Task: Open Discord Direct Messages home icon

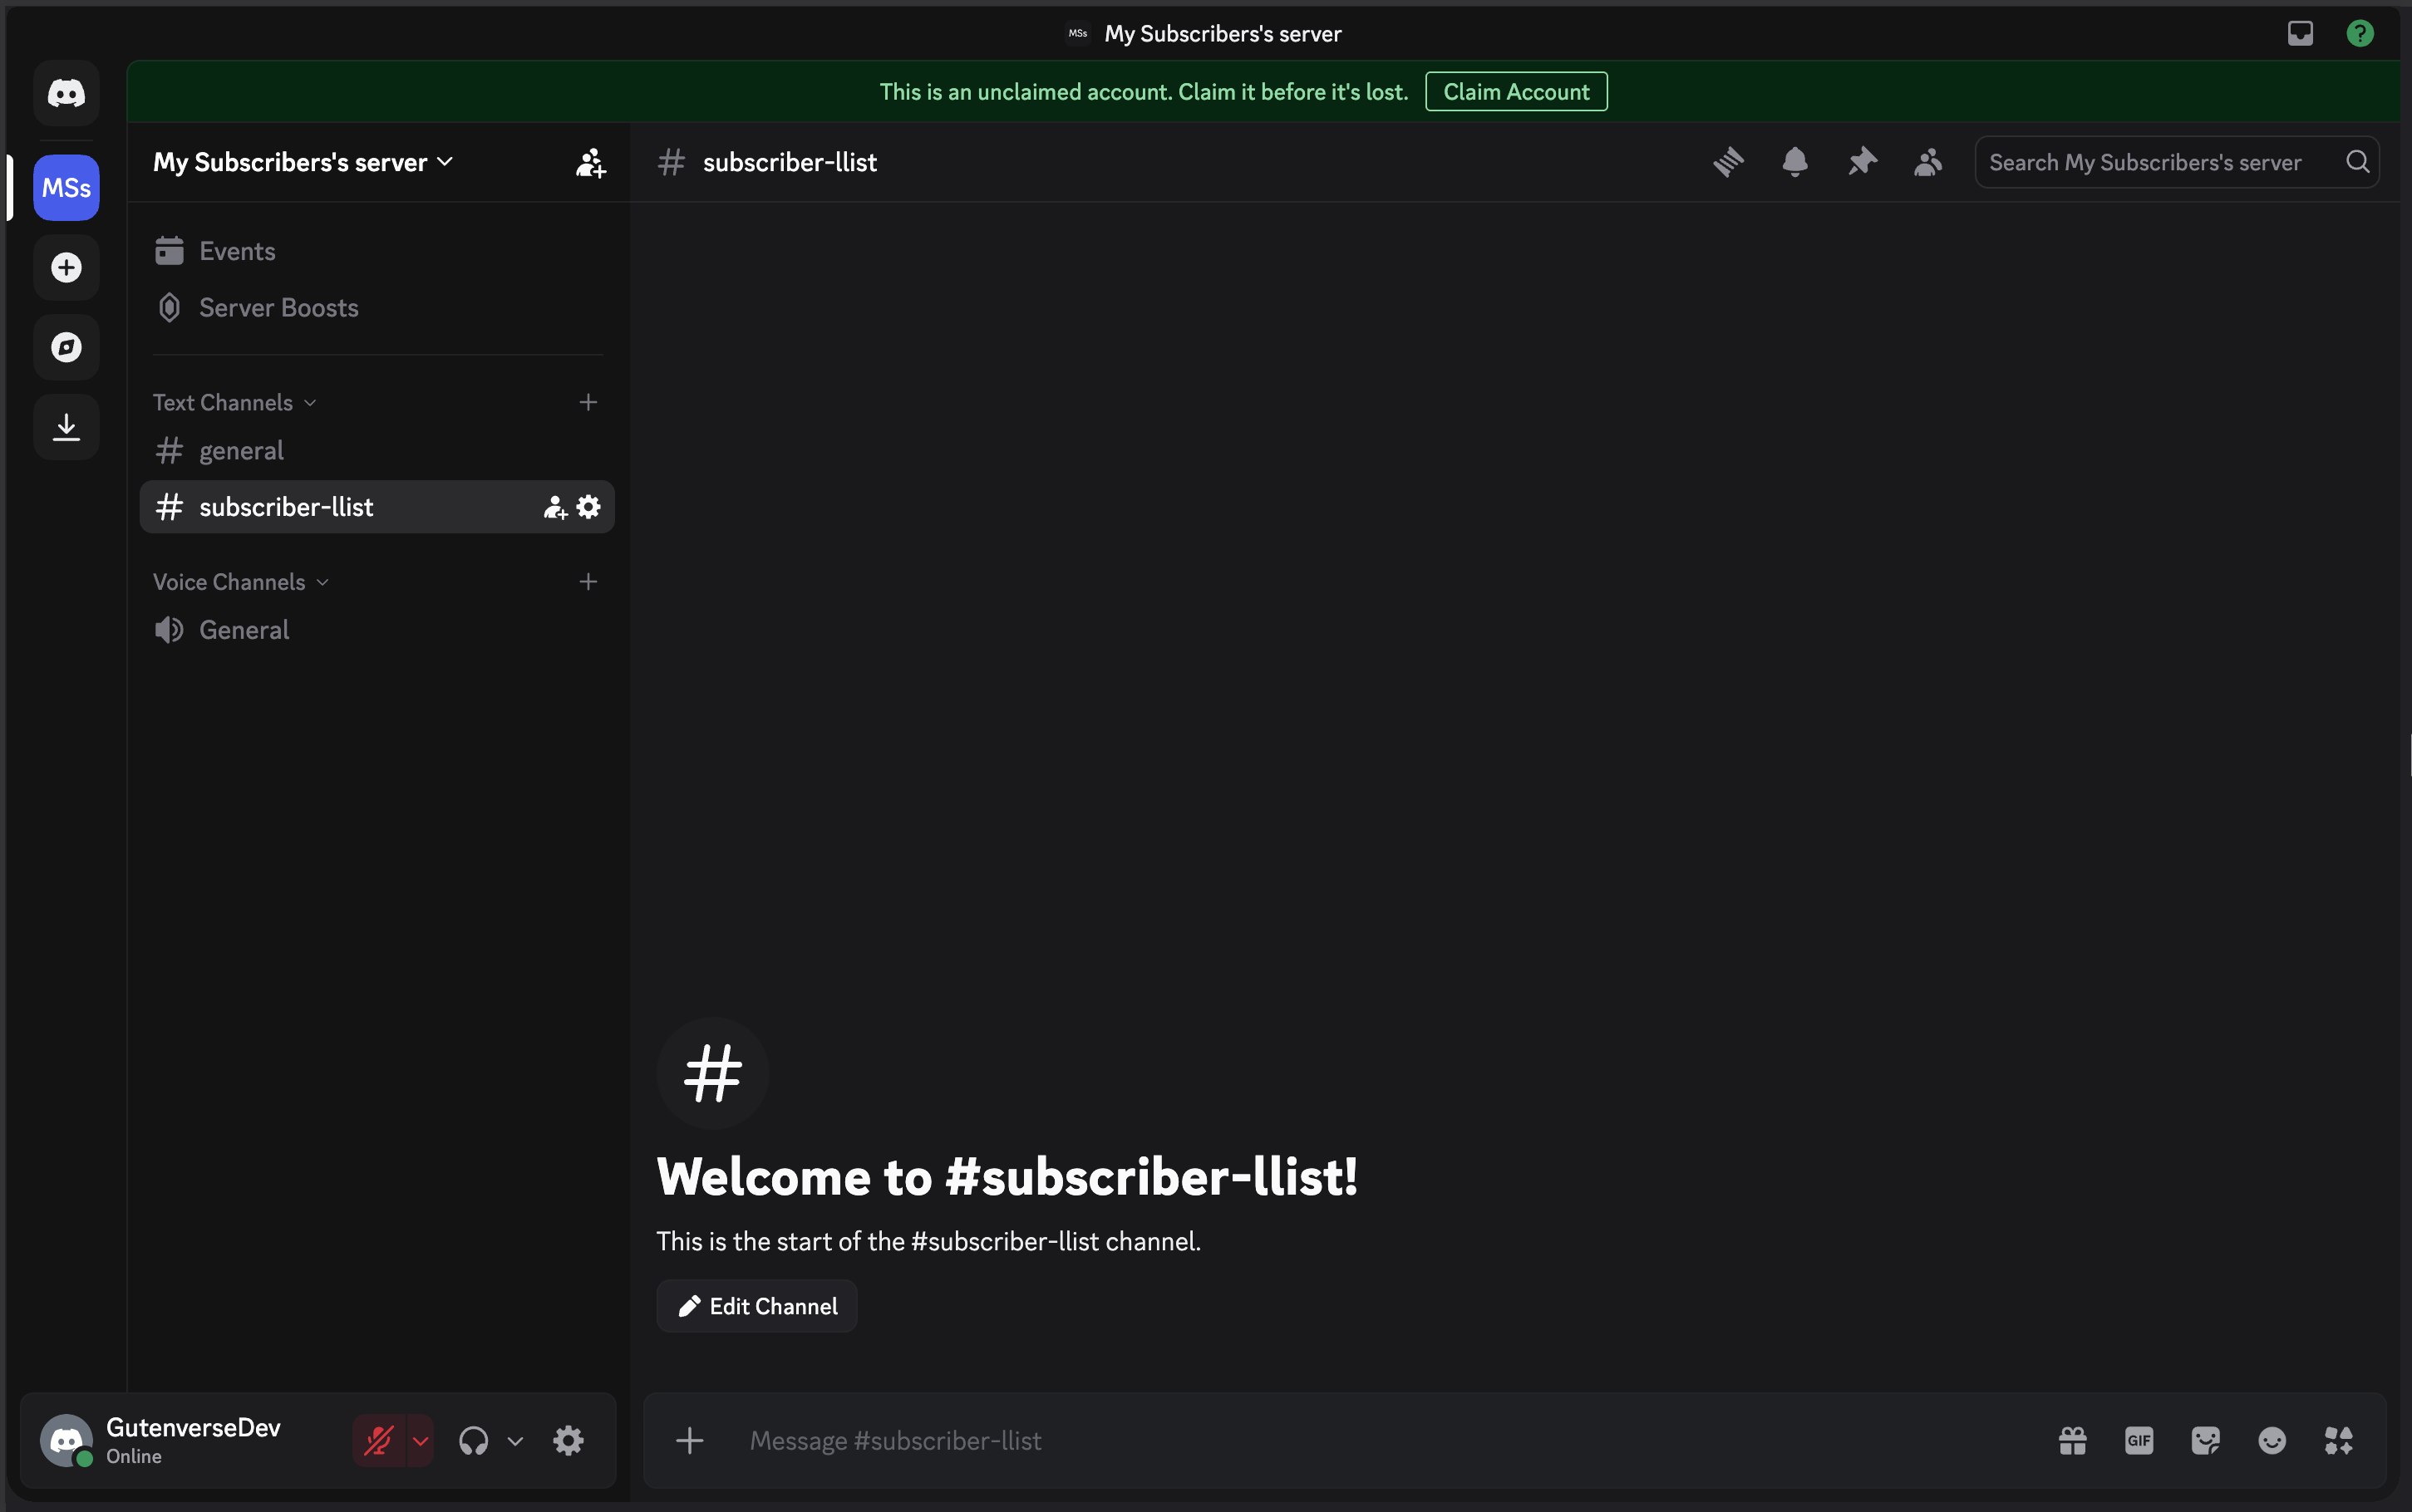Action: coord(66,93)
